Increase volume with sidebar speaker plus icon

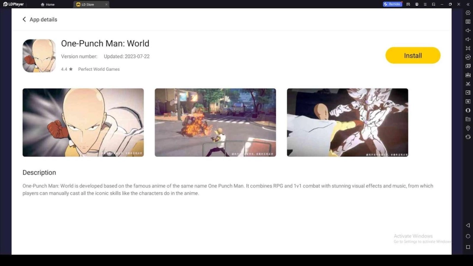[x=468, y=30]
